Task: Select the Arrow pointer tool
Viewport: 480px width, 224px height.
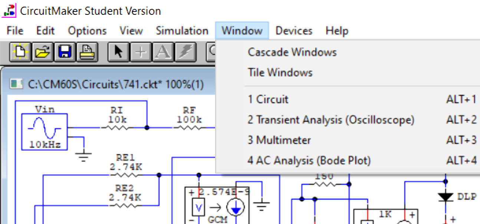Action: (118, 52)
